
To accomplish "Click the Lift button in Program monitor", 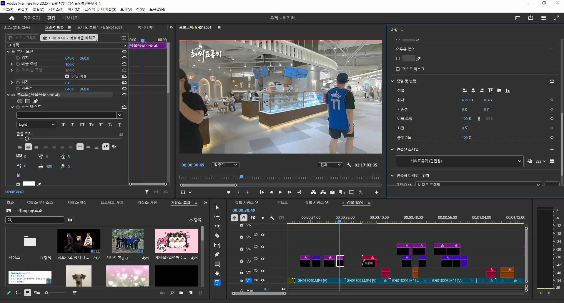I will pos(314,192).
